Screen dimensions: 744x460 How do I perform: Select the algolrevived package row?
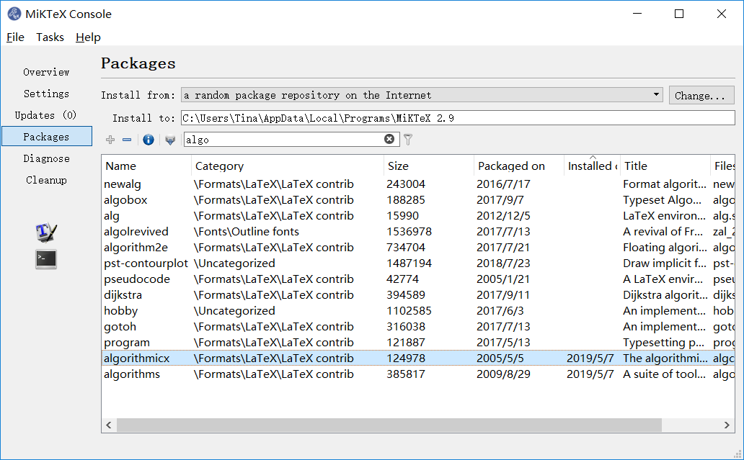pyautogui.click(x=418, y=232)
